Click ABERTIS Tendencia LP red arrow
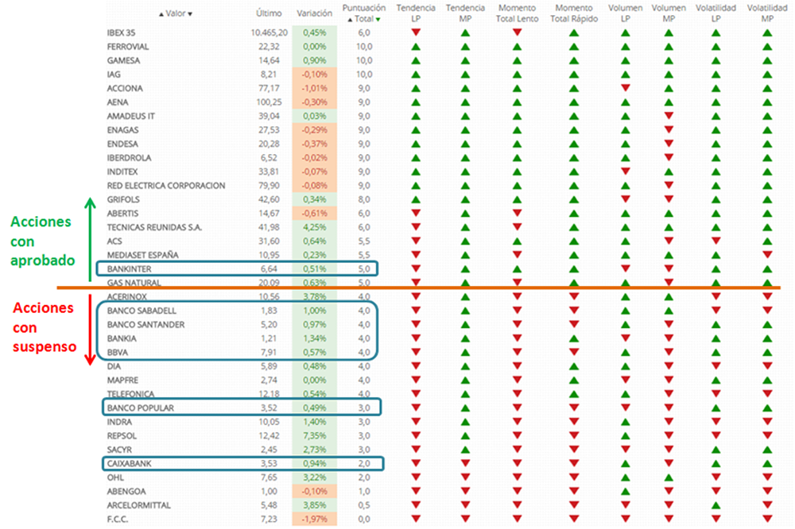Viewport: 795px width, 529px height. click(416, 214)
